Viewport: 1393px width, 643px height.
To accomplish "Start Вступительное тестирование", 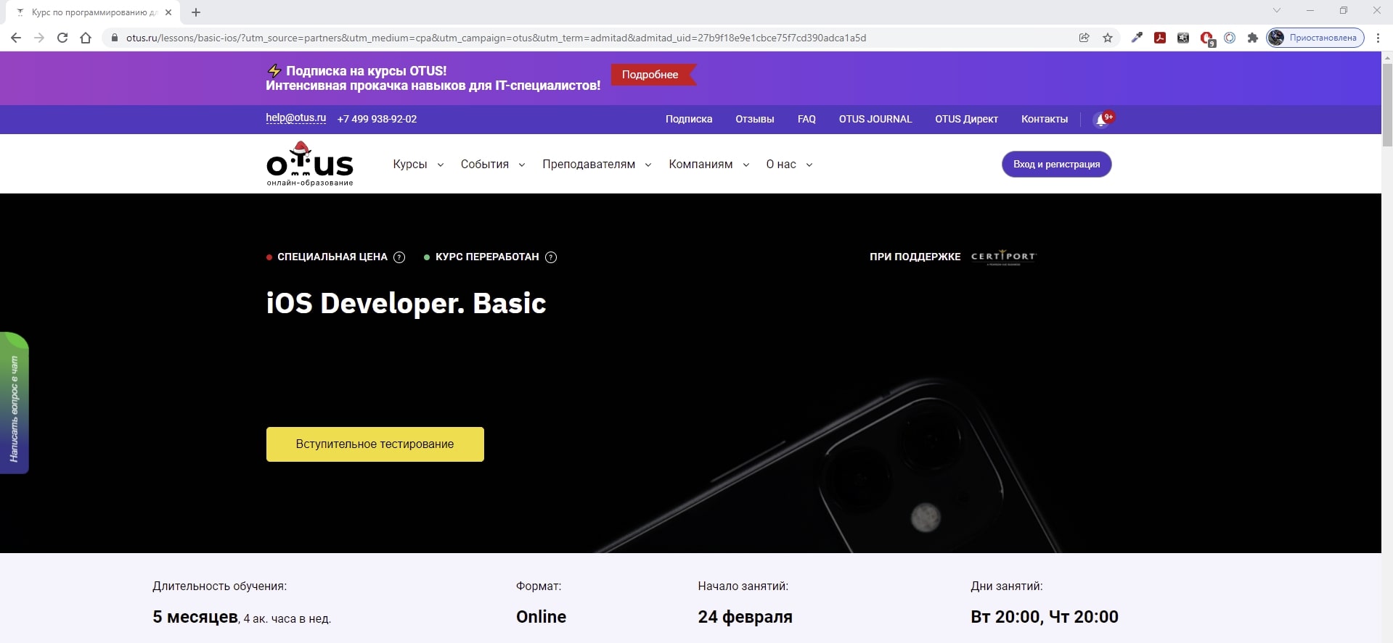I will click(x=375, y=444).
